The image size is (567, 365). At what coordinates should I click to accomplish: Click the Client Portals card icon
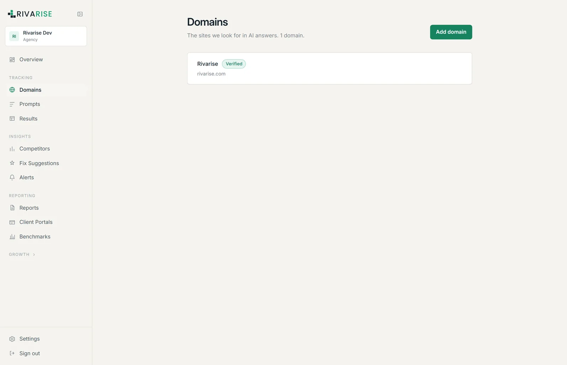[12, 222]
